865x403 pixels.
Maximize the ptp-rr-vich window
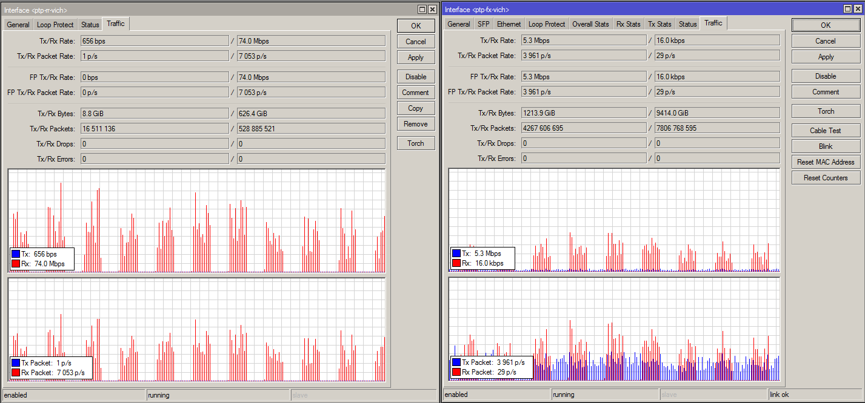[422, 9]
